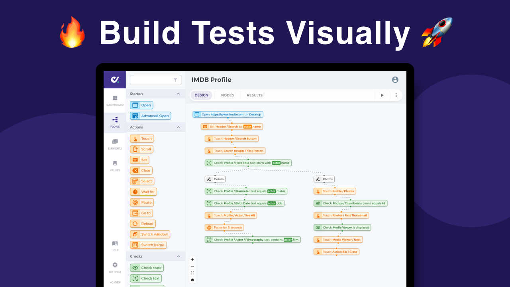Select the Wait for action block
Viewport: 510px width, 287px height.
[x=143, y=192]
